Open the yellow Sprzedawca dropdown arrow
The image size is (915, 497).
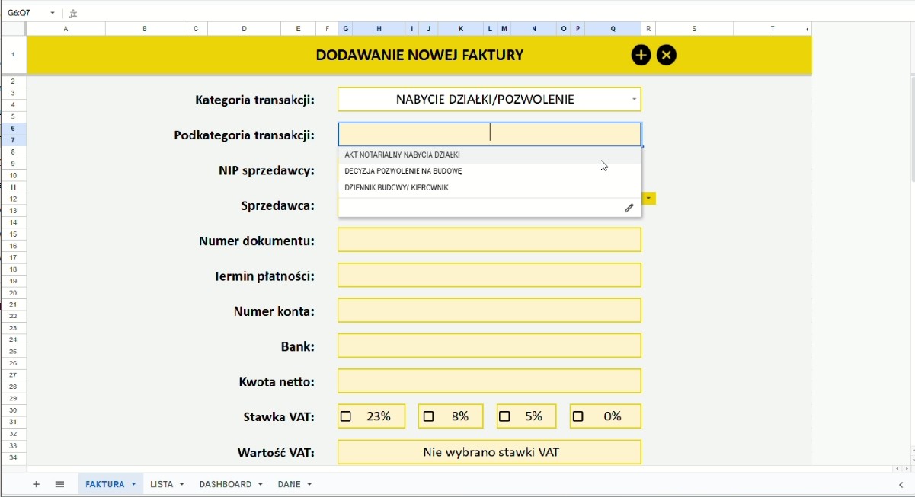(x=648, y=199)
